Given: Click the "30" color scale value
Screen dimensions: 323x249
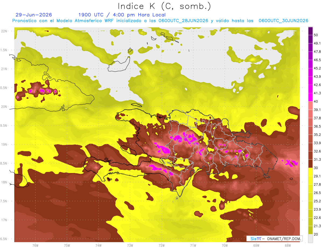Looking at the screenshot, I should (x=316, y=168).
